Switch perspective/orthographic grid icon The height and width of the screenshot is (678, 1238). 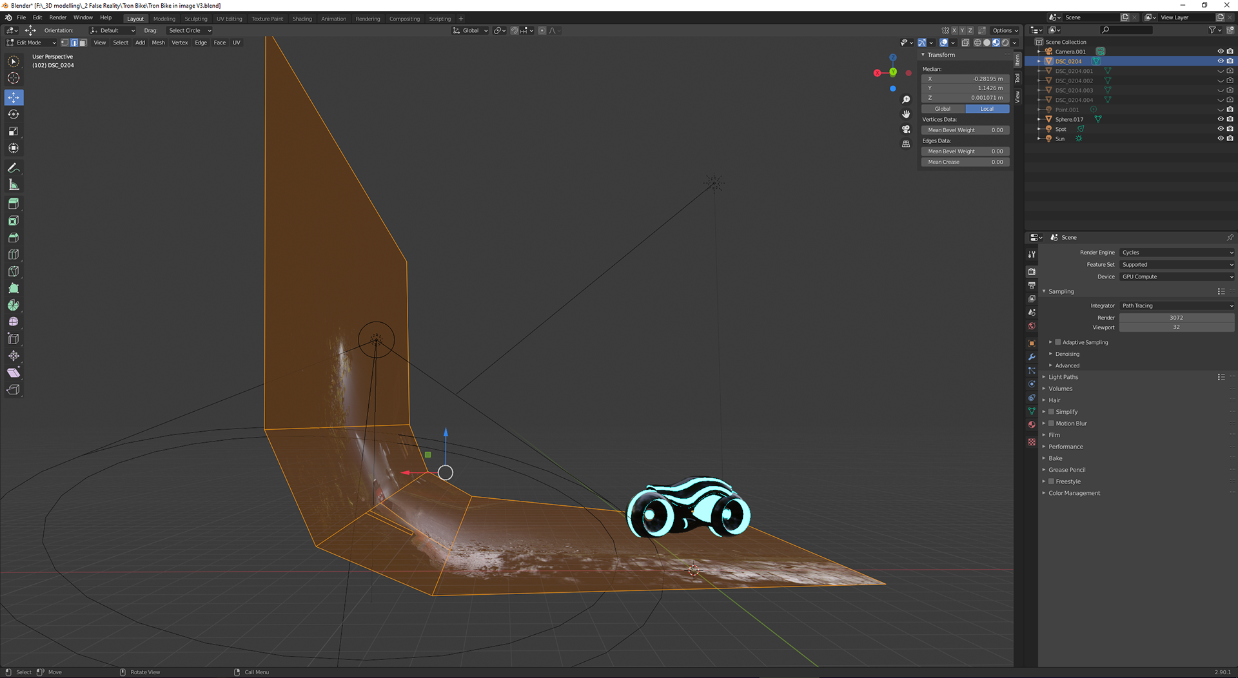point(906,144)
